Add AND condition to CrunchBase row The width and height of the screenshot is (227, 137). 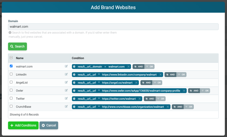click(178, 107)
